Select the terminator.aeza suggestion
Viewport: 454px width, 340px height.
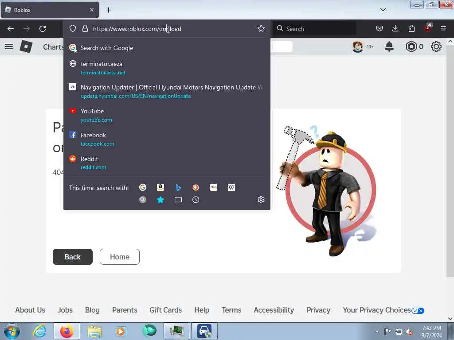[167, 68]
